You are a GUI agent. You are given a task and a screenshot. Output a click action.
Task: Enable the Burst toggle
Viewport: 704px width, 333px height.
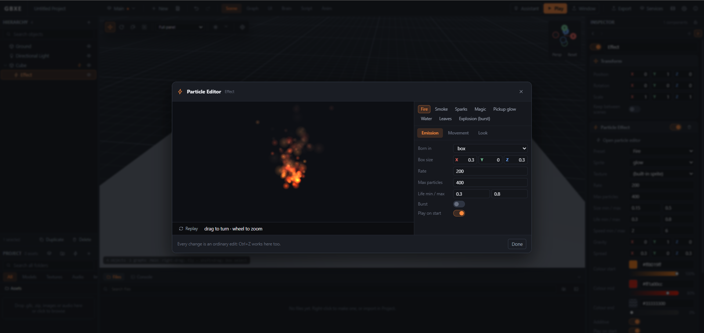(459, 204)
